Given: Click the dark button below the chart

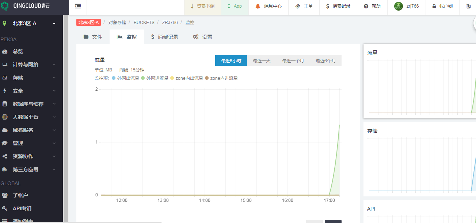Looking at the screenshot, I should [x=333, y=222].
